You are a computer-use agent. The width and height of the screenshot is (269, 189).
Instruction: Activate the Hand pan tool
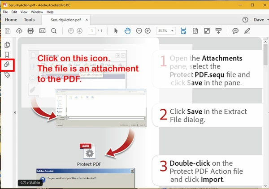[x=127, y=31]
